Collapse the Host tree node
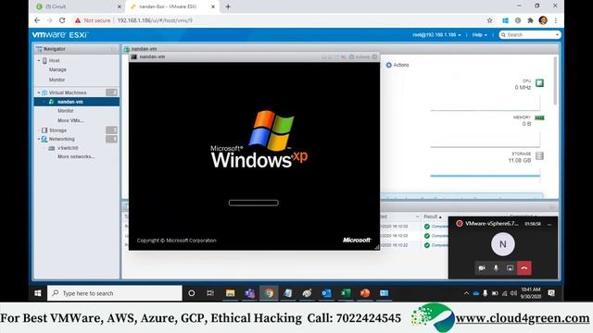The height and width of the screenshot is (333, 593). pyautogui.click(x=39, y=61)
